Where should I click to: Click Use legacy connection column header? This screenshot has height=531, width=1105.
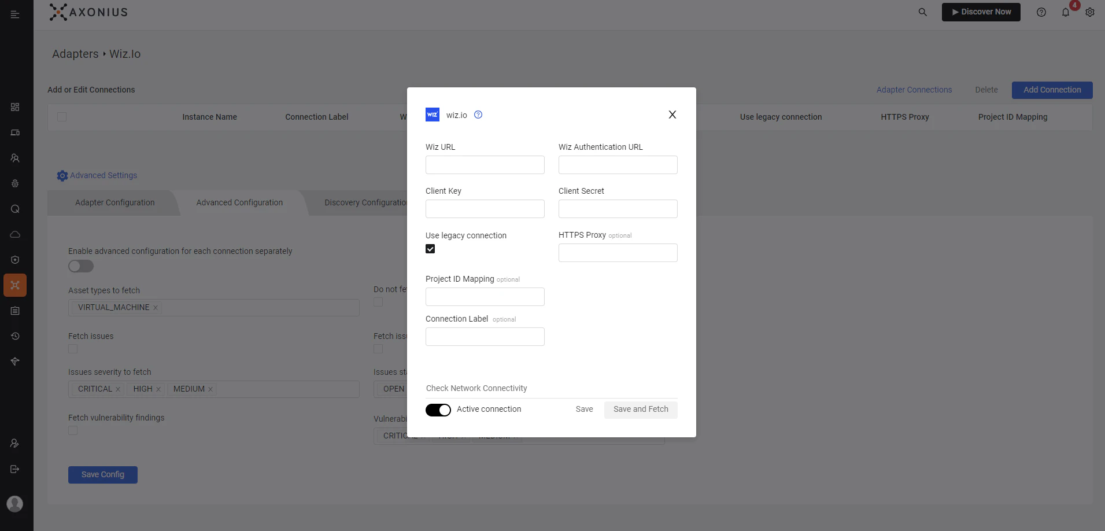(x=781, y=117)
